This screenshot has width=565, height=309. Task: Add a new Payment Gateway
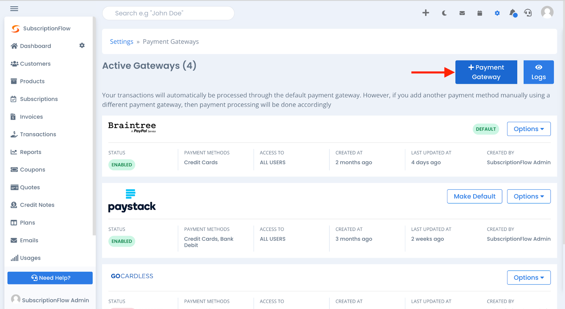[x=486, y=72]
